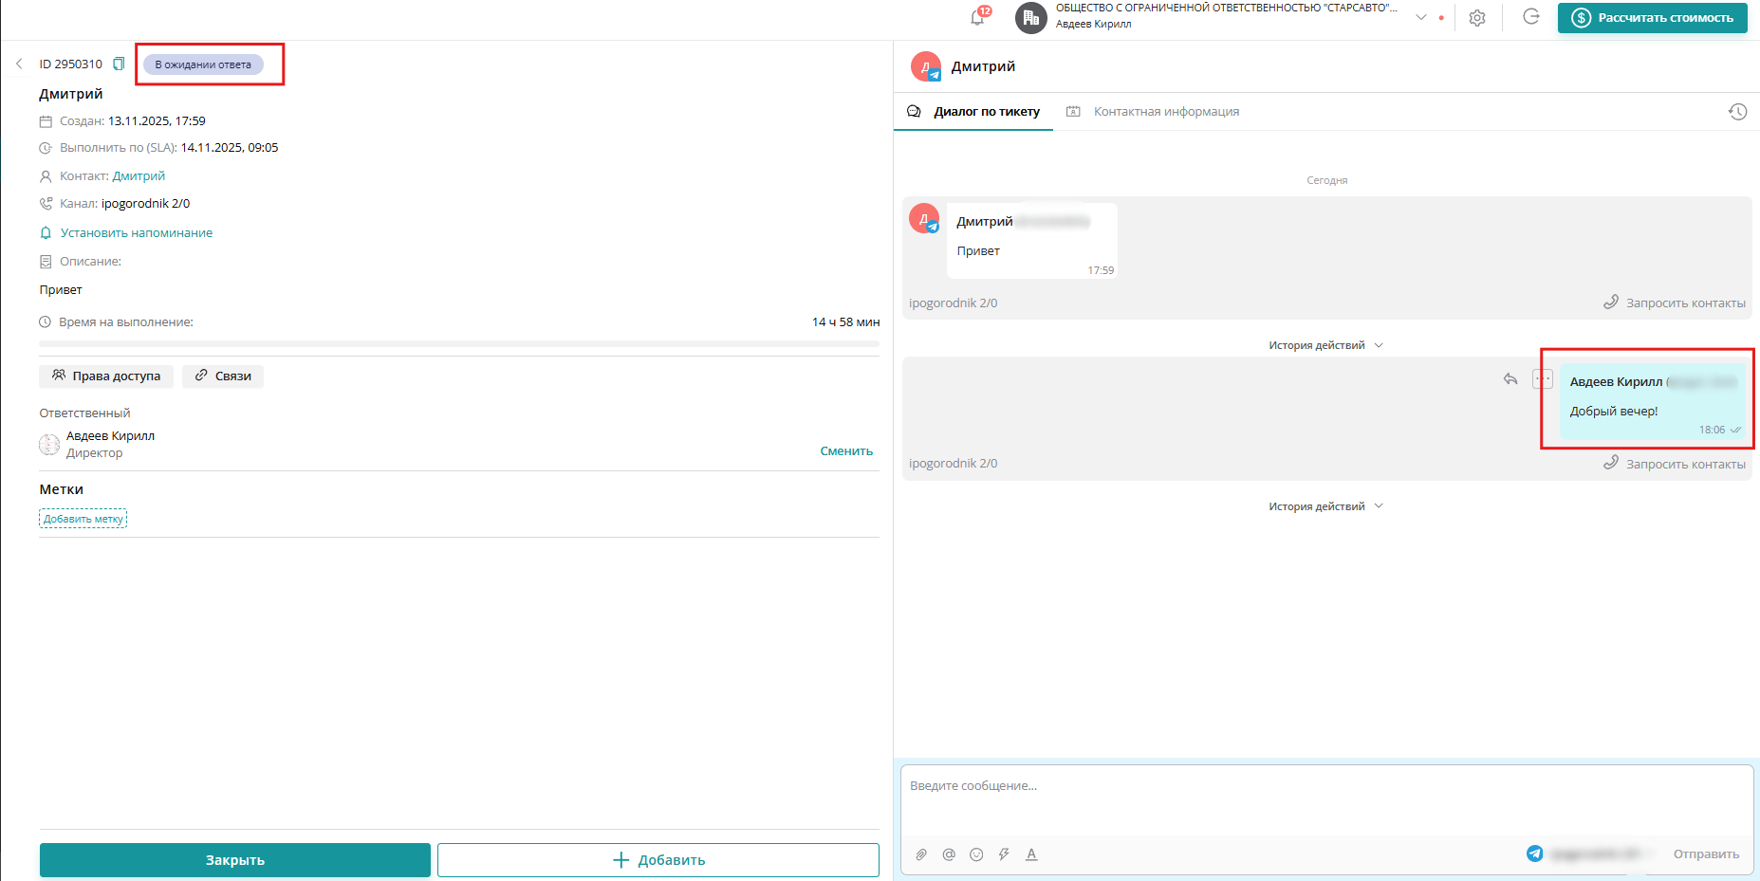Click the reminder bell icon beside Установить напоминание
1760x881 pixels.
pos(46,232)
